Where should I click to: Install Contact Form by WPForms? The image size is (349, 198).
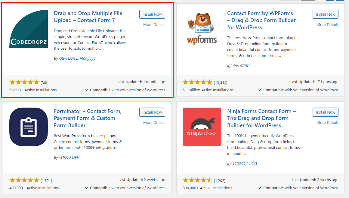pos(326,14)
